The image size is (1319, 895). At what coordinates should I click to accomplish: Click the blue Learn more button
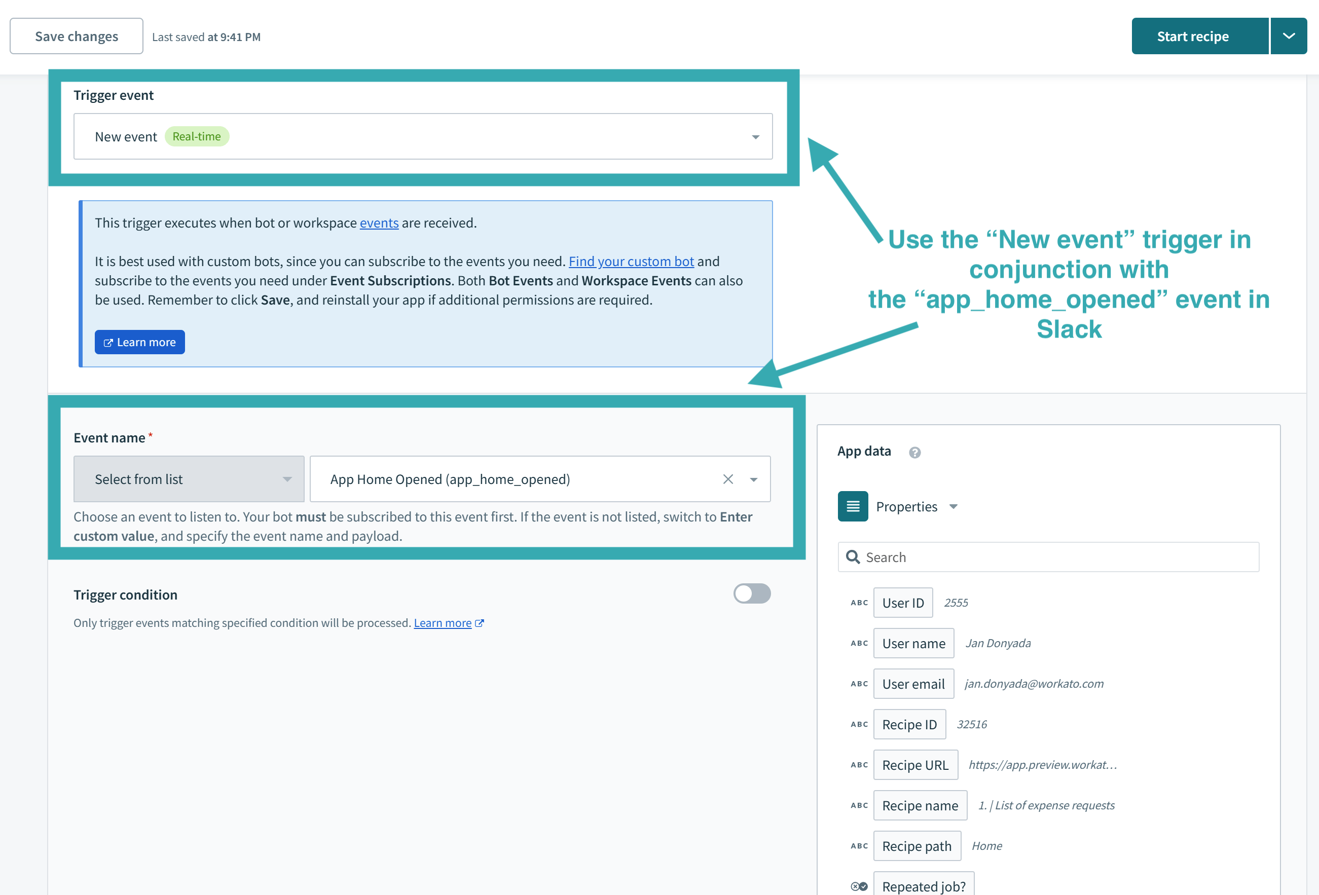[x=139, y=342]
